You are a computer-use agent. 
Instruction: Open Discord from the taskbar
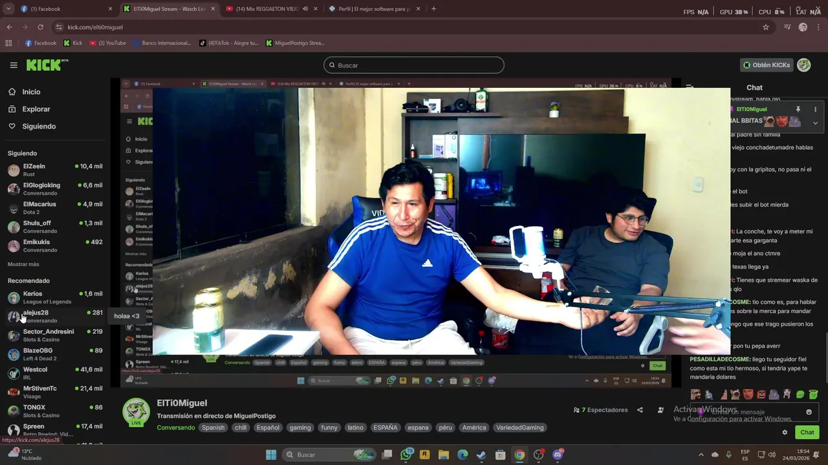[558, 455]
